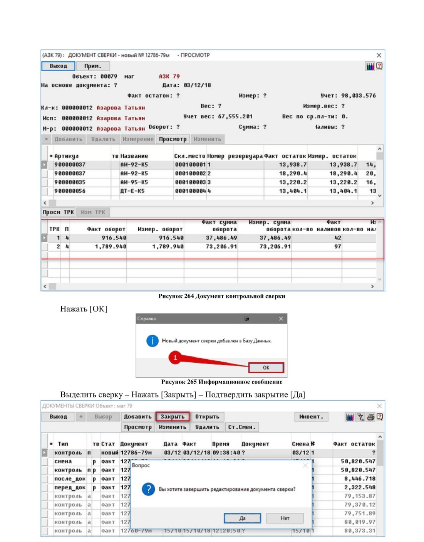Click up arrow of documents list scrollbar
424x542 pixels.
(380, 437)
